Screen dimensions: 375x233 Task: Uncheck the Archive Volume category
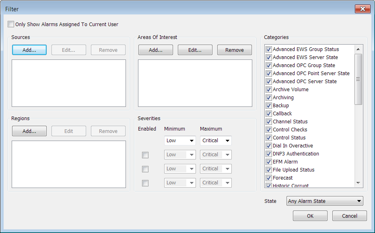pyautogui.click(x=269, y=90)
